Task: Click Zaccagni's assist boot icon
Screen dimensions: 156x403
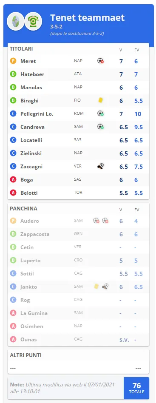Action: tap(101, 166)
